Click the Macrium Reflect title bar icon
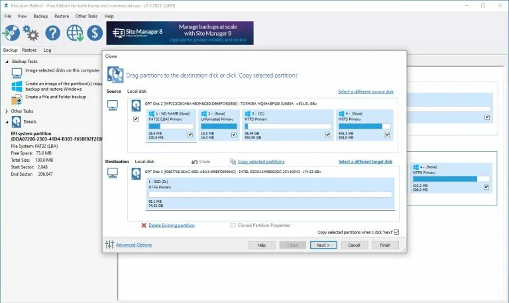509x303 pixels. [x=6, y=5]
